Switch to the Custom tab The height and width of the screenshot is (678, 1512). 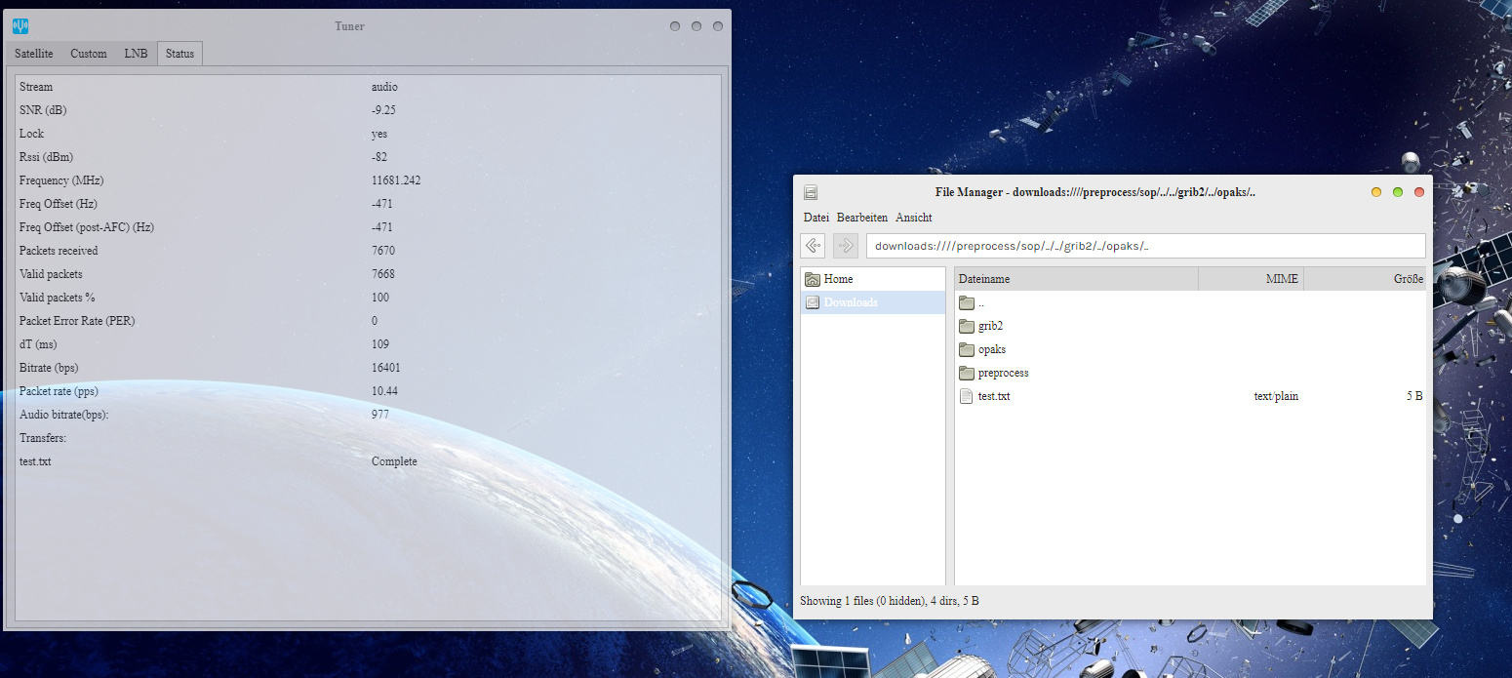89,54
